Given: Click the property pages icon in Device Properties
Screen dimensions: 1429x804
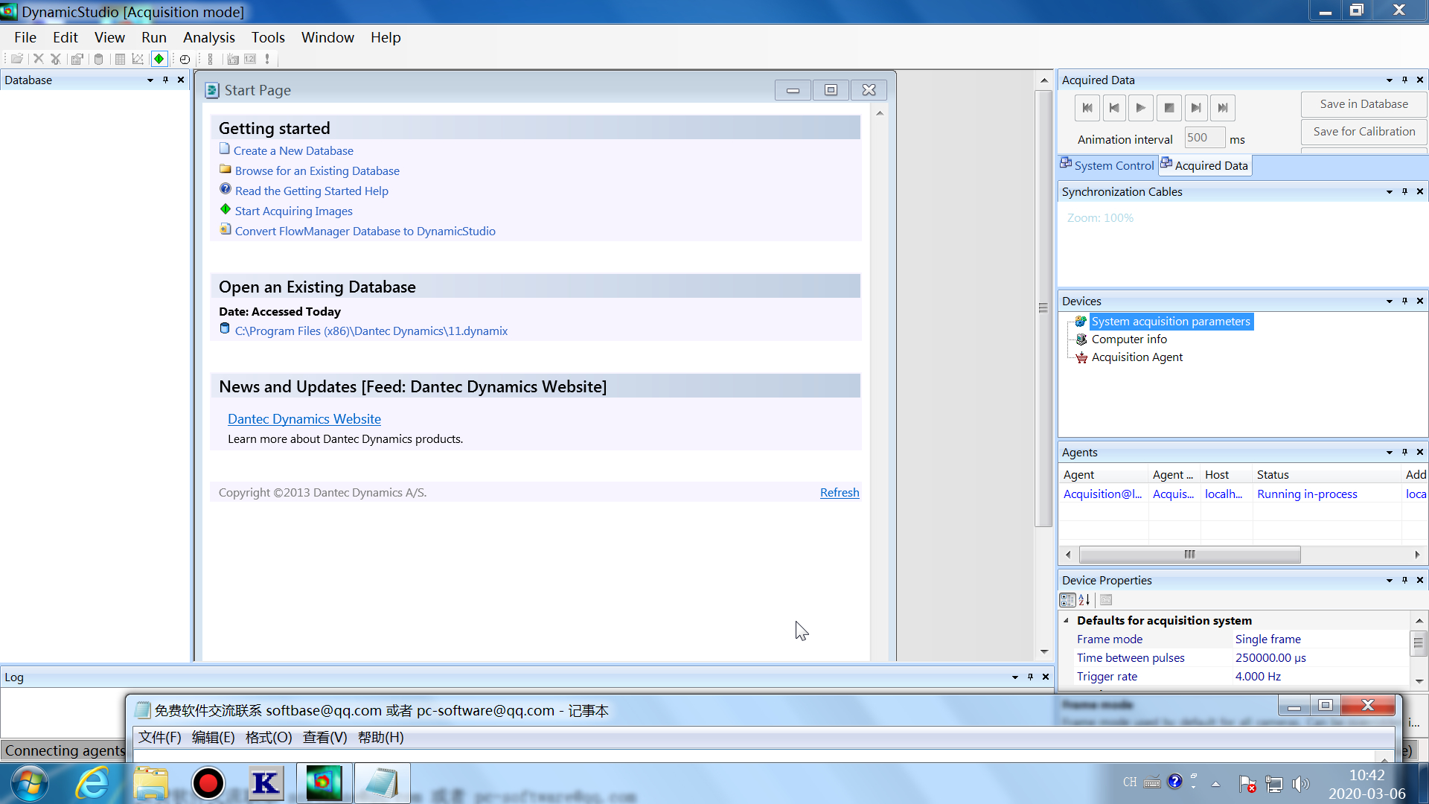Looking at the screenshot, I should (1106, 600).
